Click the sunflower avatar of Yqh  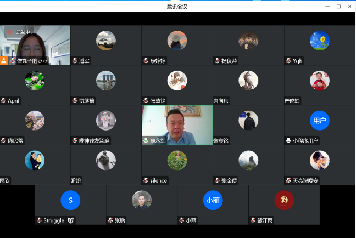[x=319, y=41]
